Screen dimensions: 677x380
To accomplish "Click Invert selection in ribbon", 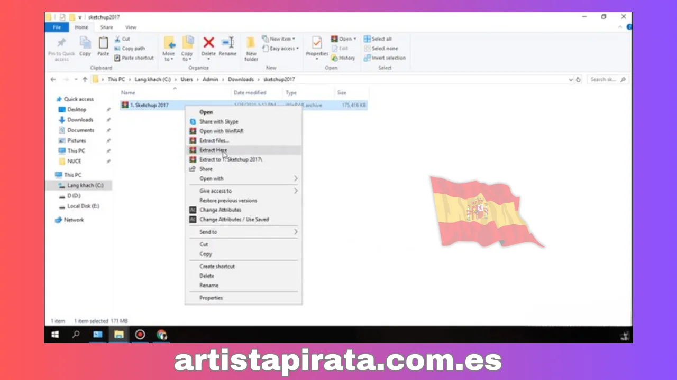I will tap(385, 58).
